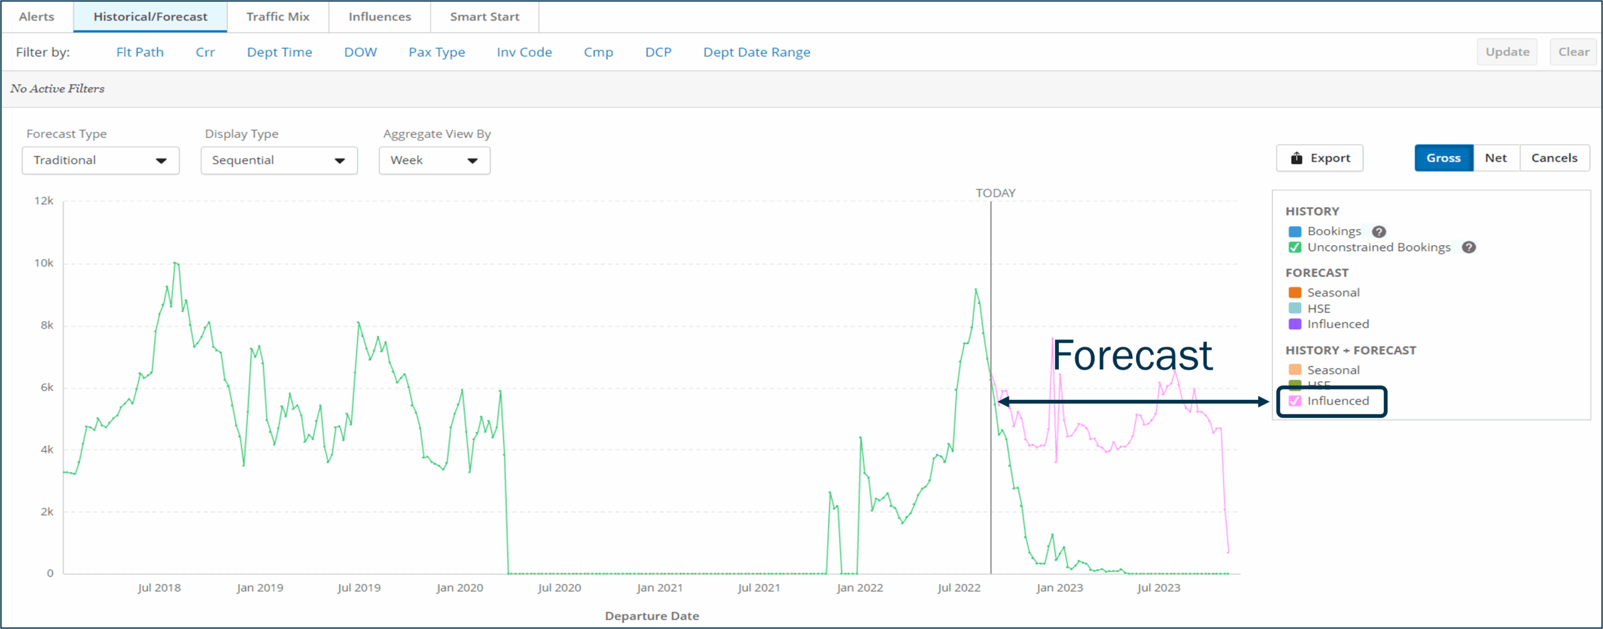Image resolution: width=1603 pixels, height=629 pixels.
Task: Expand the Display Type Sequential dropdown
Action: coord(279,161)
